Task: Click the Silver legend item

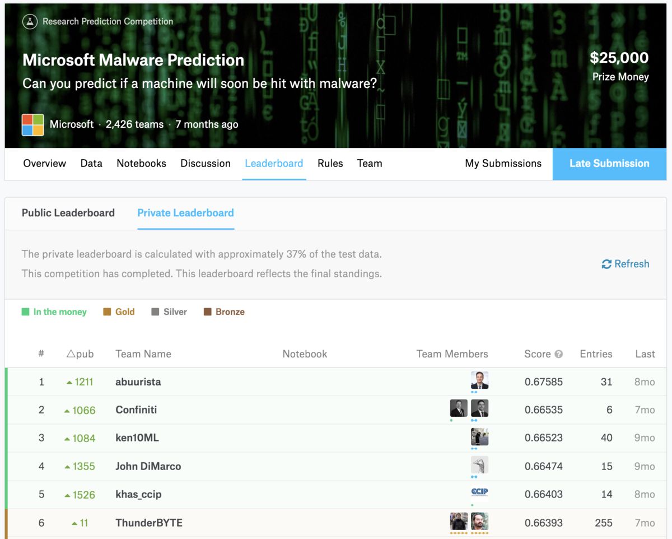Action: pyautogui.click(x=169, y=312)
